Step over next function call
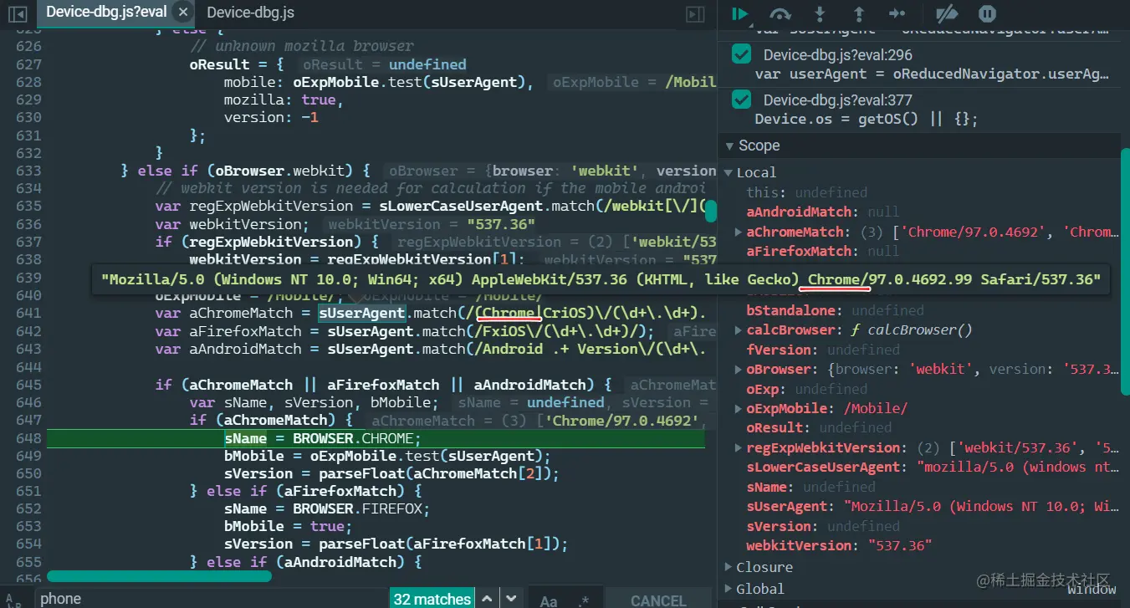 coord(780,13)
